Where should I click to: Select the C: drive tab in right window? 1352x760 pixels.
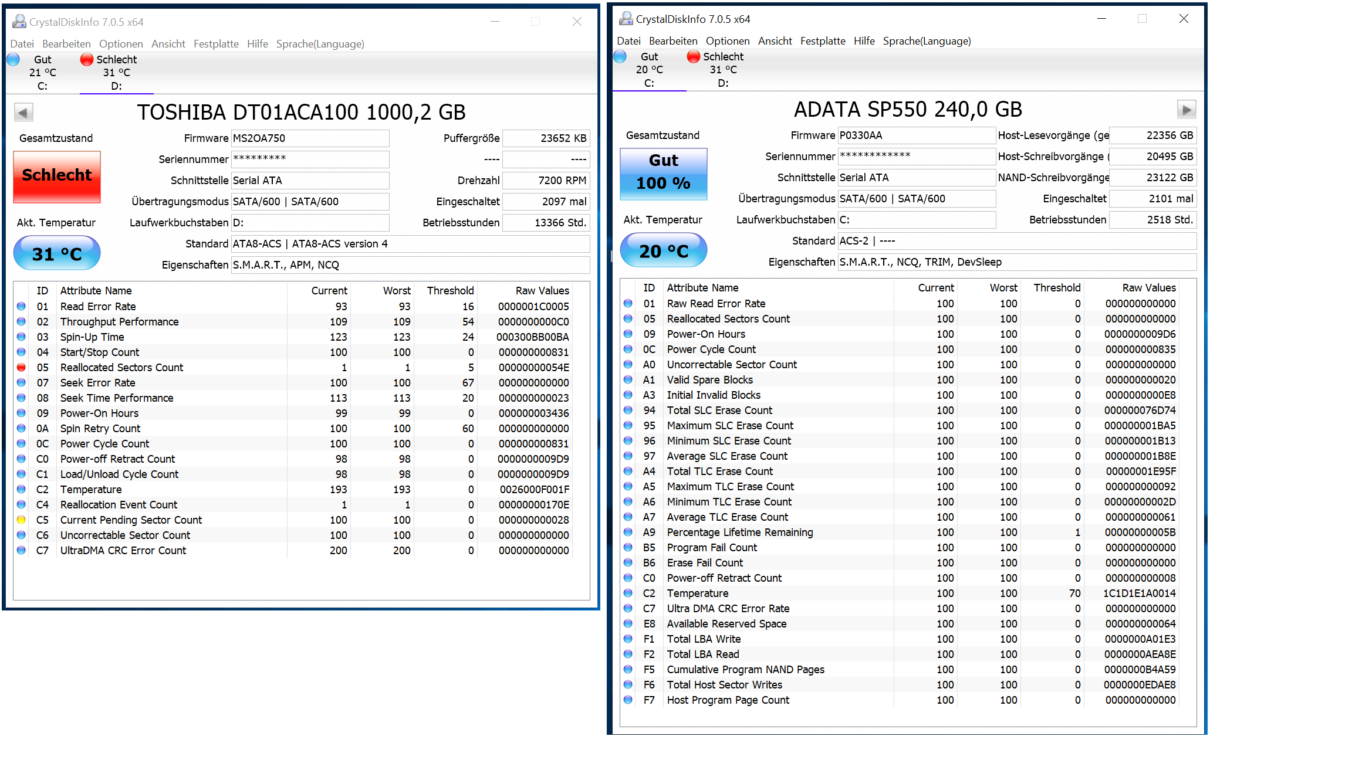[649, 83]
